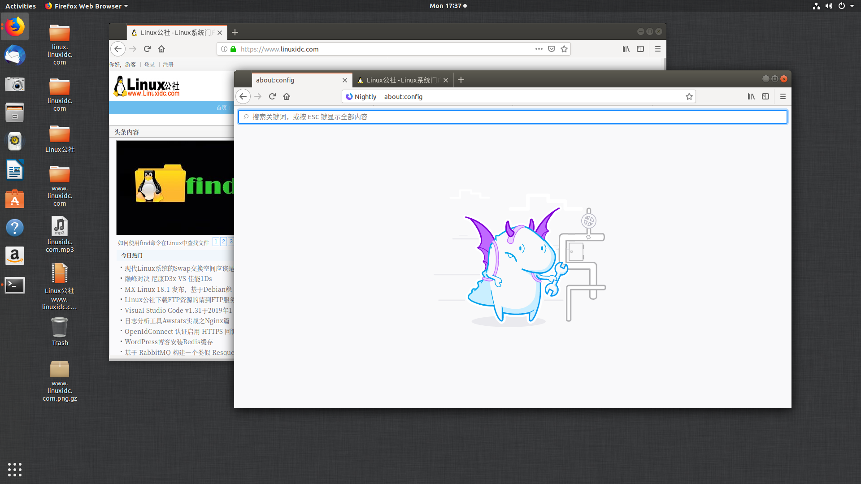This screenshot has height=484, width=861.
Task: Open system menu dropdown arrow in top bar
Action: point(852,6)
